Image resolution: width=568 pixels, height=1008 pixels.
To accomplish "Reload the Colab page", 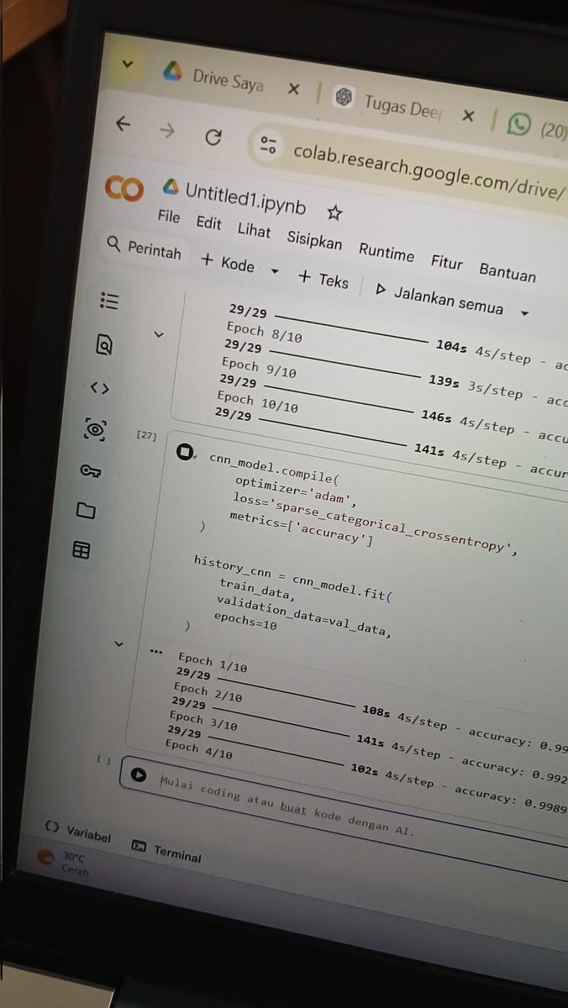I will [x=213, y=137].
